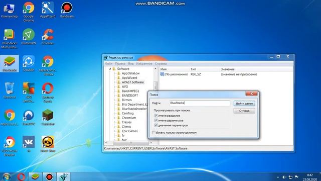The height and width of the screenshot is (181, 321).
Task: Open the Компьютер desktop icon
Action: (9, 10)
